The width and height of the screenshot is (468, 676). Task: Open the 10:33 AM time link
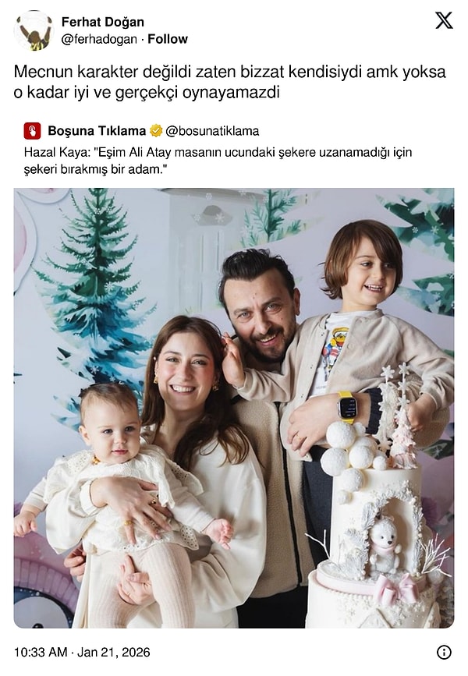click(41, 653)
